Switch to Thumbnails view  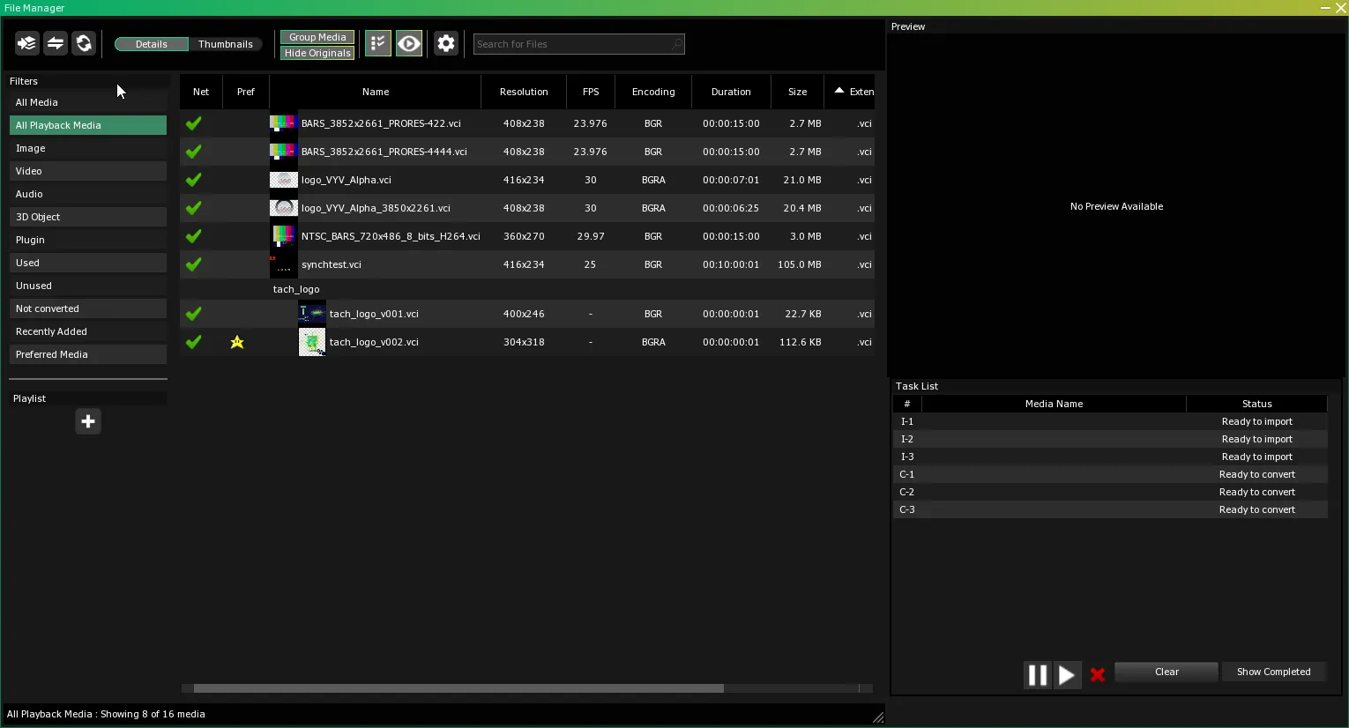pos(226,44)
